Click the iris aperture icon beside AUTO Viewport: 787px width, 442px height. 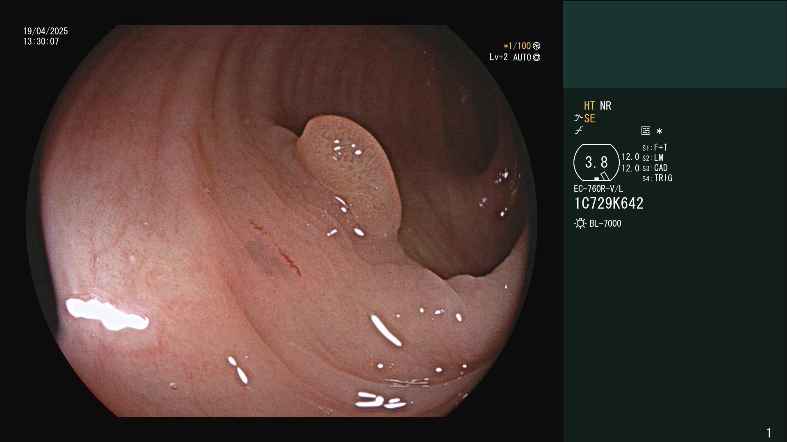click(537, 58)
